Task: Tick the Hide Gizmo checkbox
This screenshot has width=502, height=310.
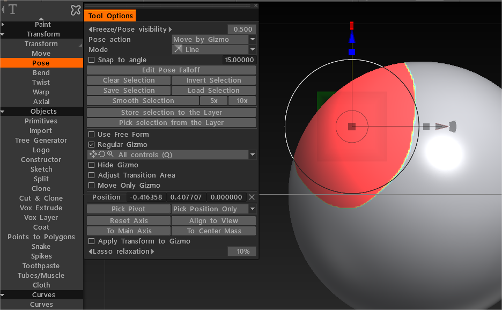Action: click(91, 165)
